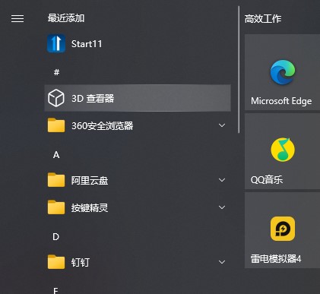Image resolution: width=320 pixels, height=294 pixels.
Task: Select the 360安全浏览器 text label
Action: point(102,125)
